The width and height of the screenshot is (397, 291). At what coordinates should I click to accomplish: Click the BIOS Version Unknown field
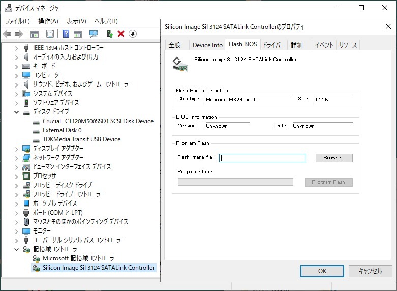pos(228,126)
